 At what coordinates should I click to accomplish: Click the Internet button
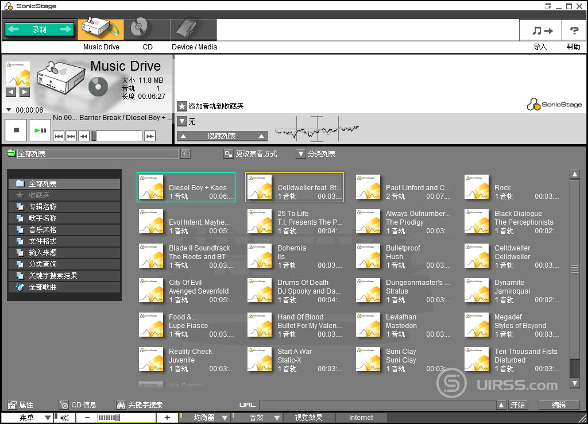tap(361, 418)
